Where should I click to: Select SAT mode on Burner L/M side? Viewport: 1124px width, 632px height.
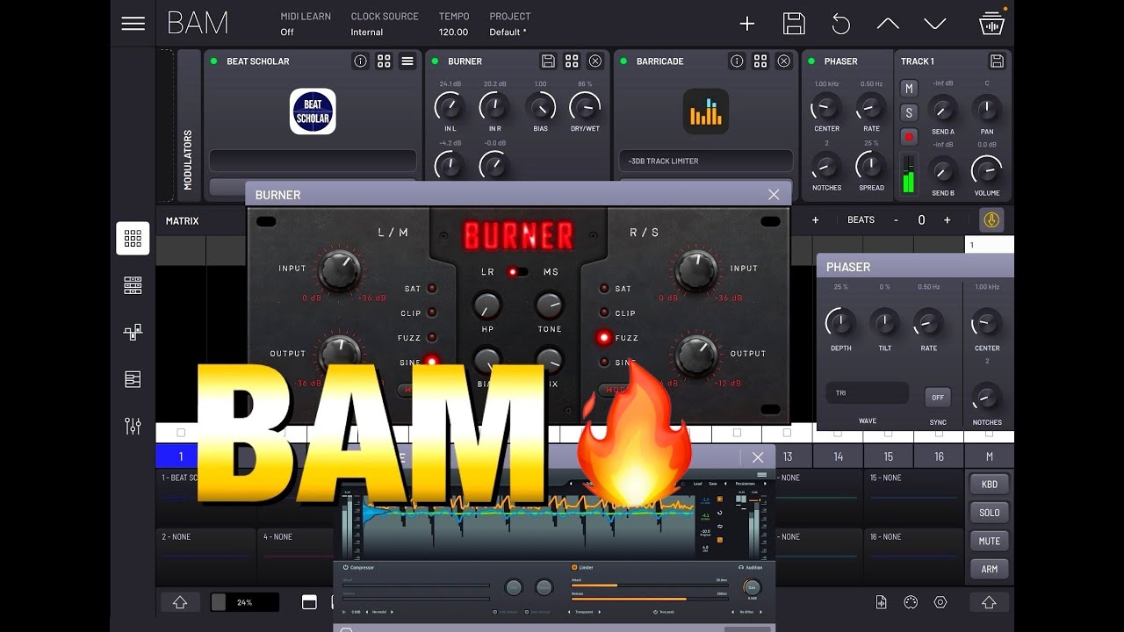pos(431,289)
